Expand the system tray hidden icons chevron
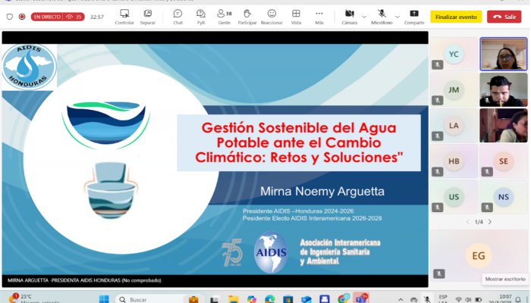531x303 pixels. (401, 299)
